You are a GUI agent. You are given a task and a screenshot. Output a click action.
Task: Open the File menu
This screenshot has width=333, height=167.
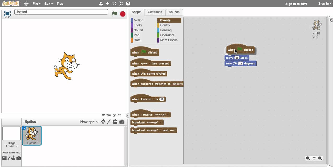(x=37, y=4)
